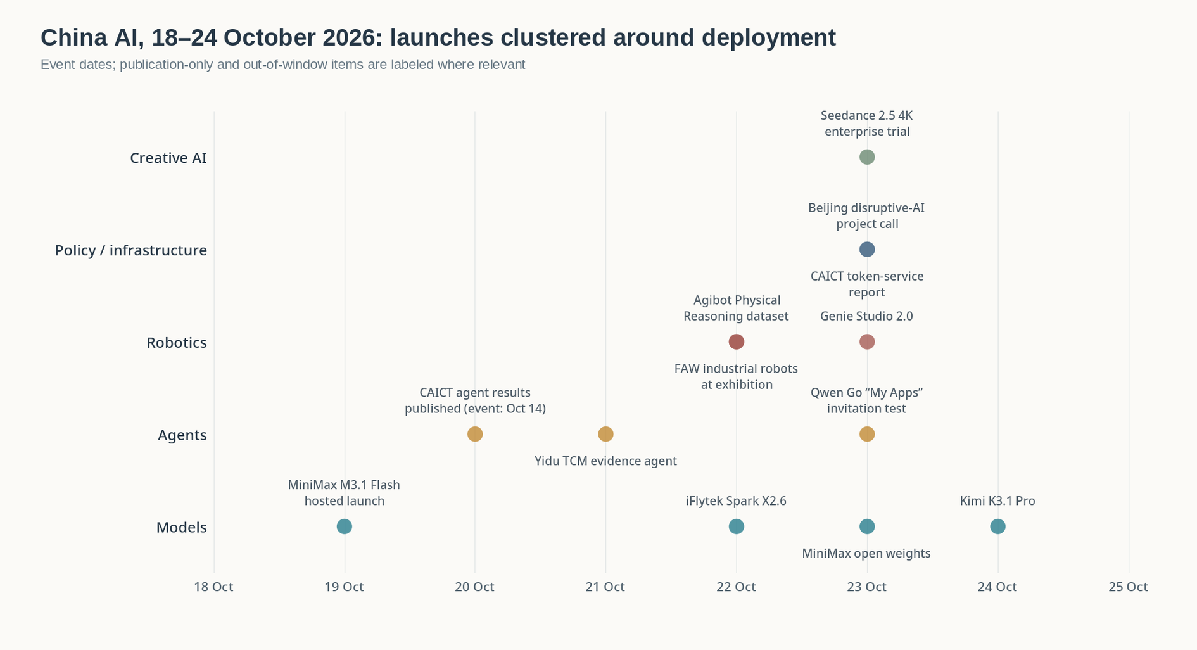
Task: Click the "24 Oct" axis tick label
Action: pos(997,587)
